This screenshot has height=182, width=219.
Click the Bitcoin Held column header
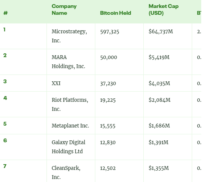pyautogui.click(x=115, y=13)
